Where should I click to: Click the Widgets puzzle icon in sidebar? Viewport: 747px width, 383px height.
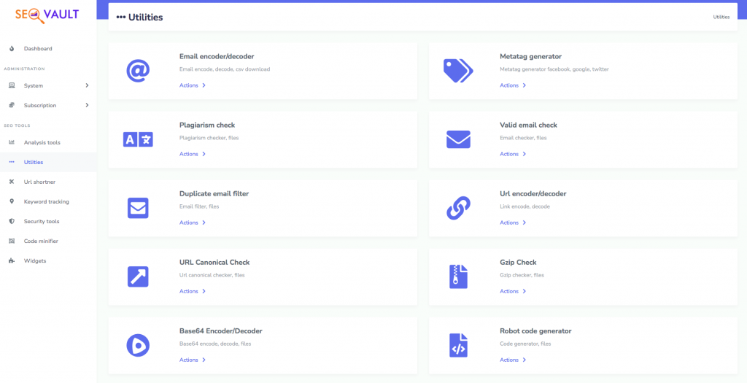point(12,261)
